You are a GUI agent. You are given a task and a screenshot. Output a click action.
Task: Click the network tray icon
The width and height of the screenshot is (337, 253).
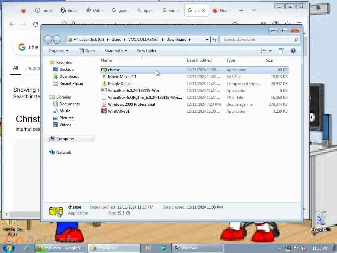click(288, 248)
